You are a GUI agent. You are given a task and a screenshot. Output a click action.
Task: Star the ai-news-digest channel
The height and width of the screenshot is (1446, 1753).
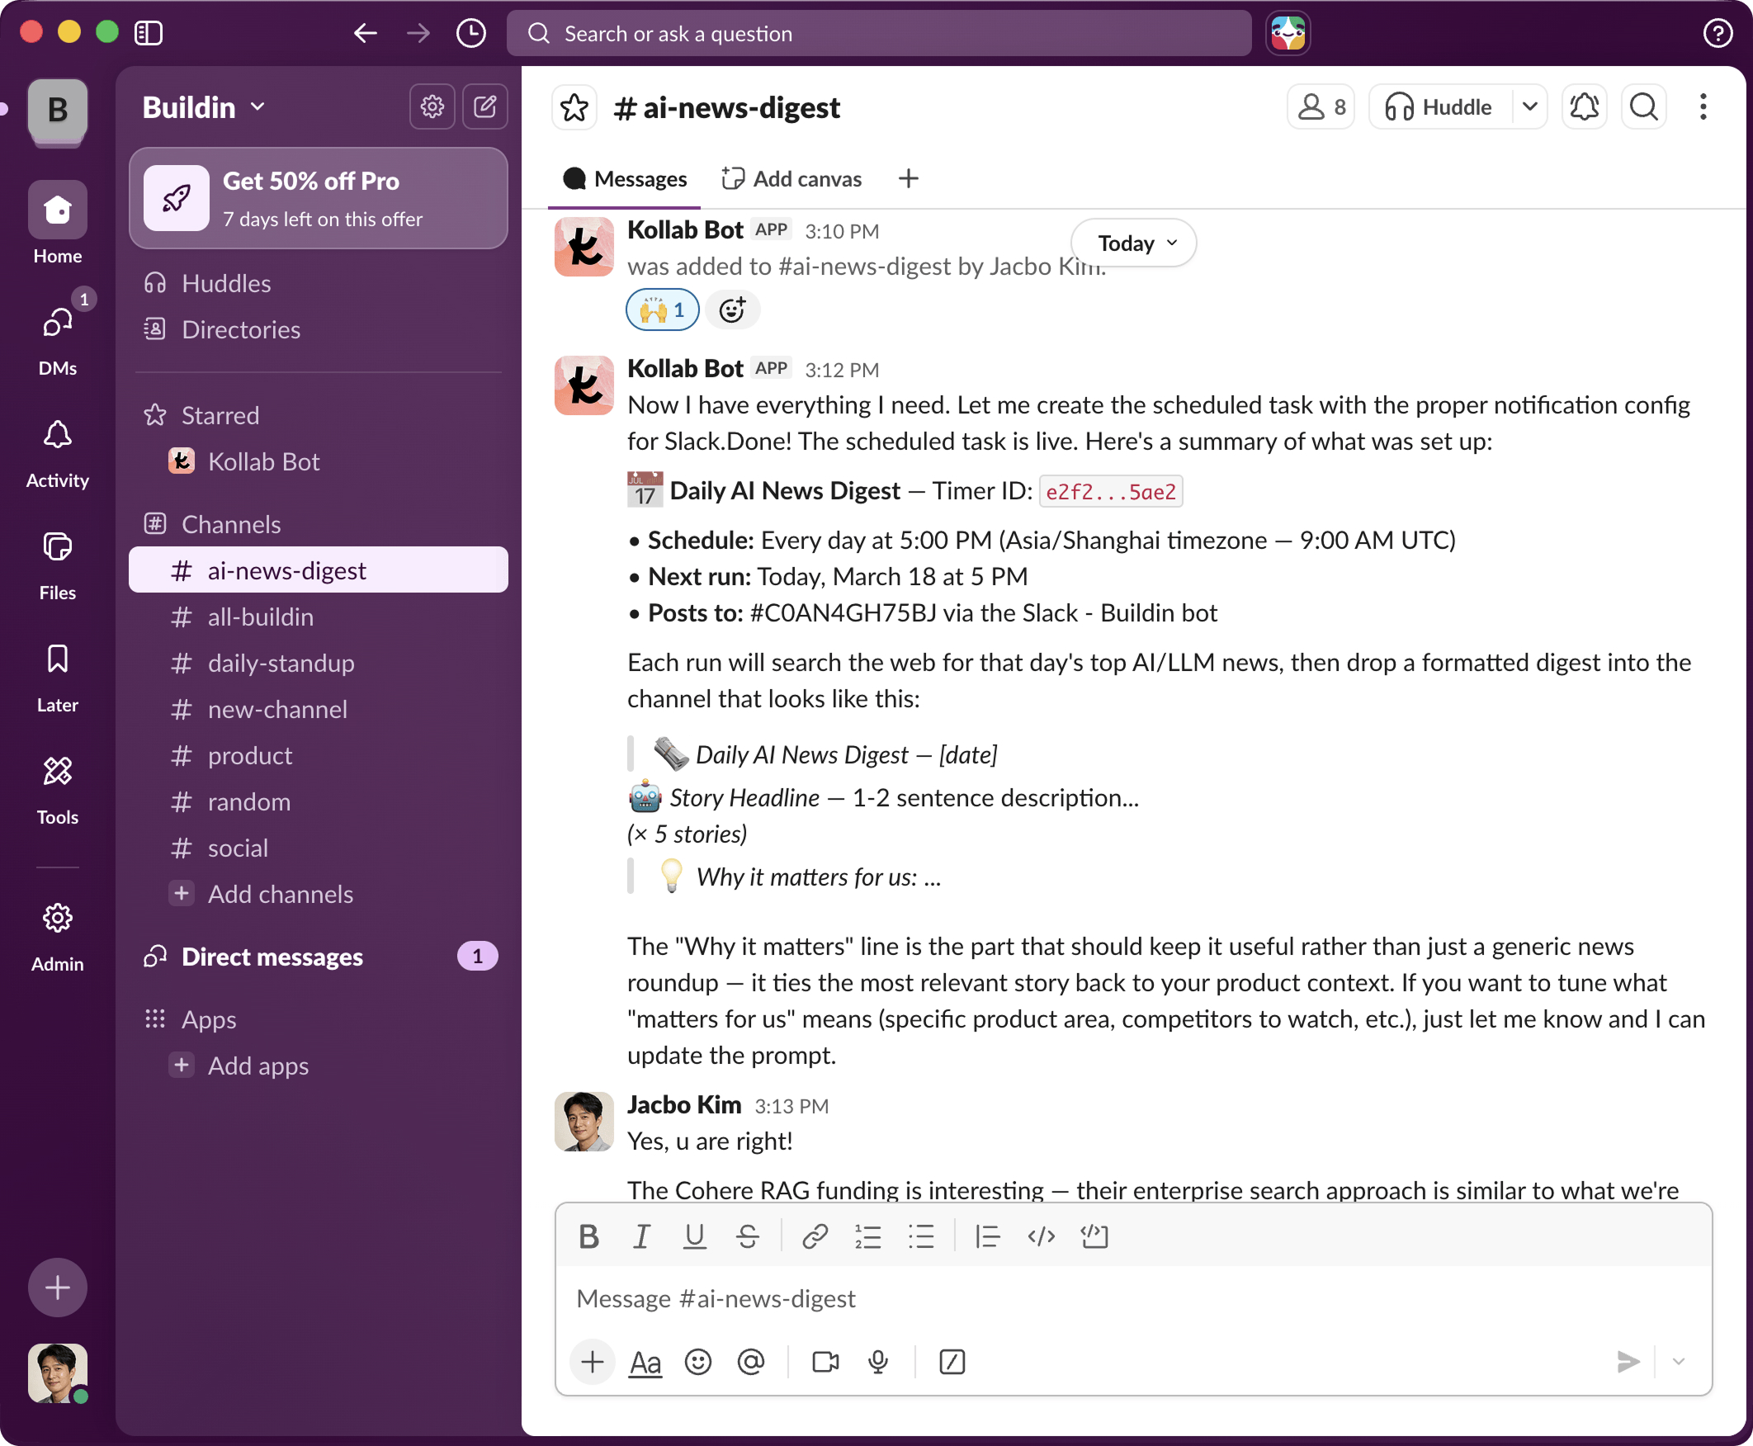(574, 106)
